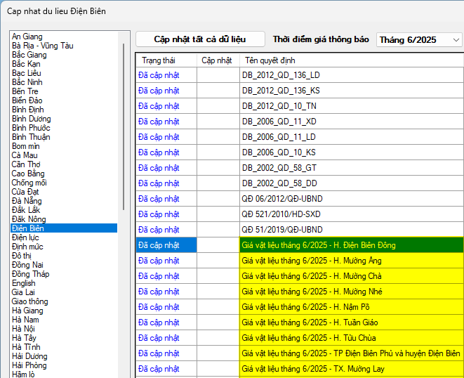The image size is (464, 378).
Task: Select material price row 'H. Mường Nhé'
Action: pyautogui.click(x=300, y=292)
